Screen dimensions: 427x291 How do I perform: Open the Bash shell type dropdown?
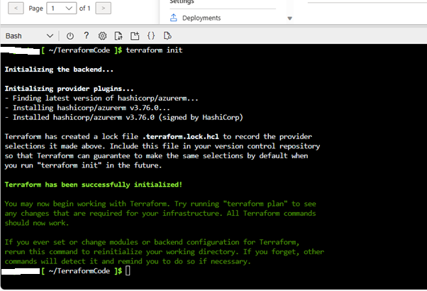[x=29, y=36]
